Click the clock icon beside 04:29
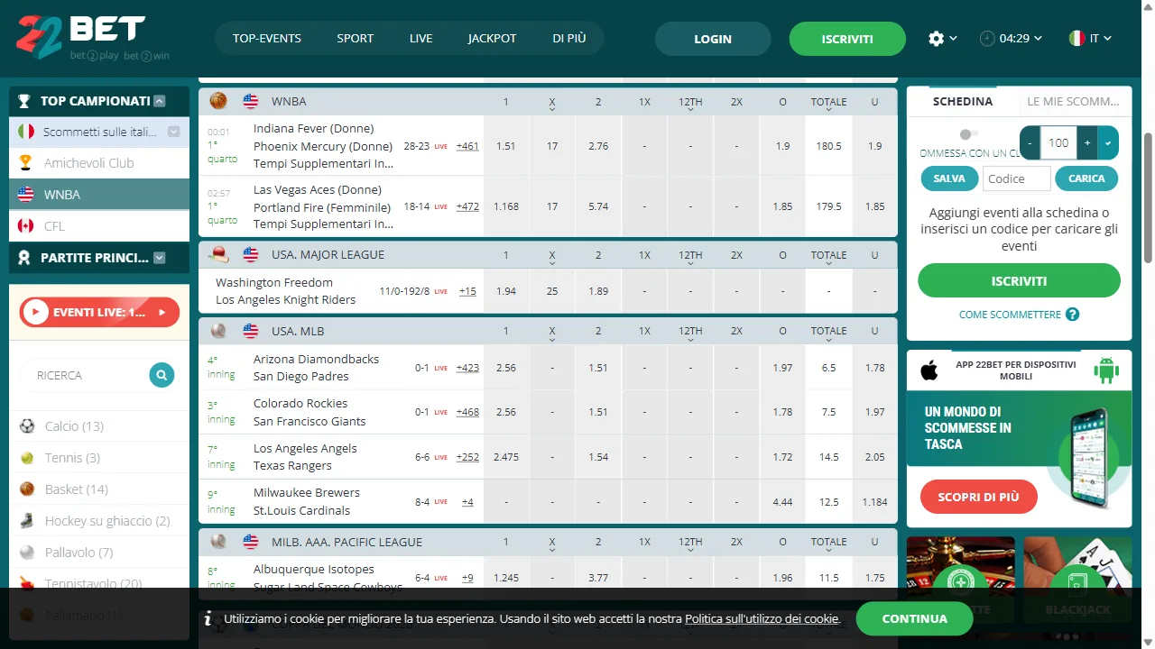Screen dimensions: 1155x649 [x=987, y=39]
